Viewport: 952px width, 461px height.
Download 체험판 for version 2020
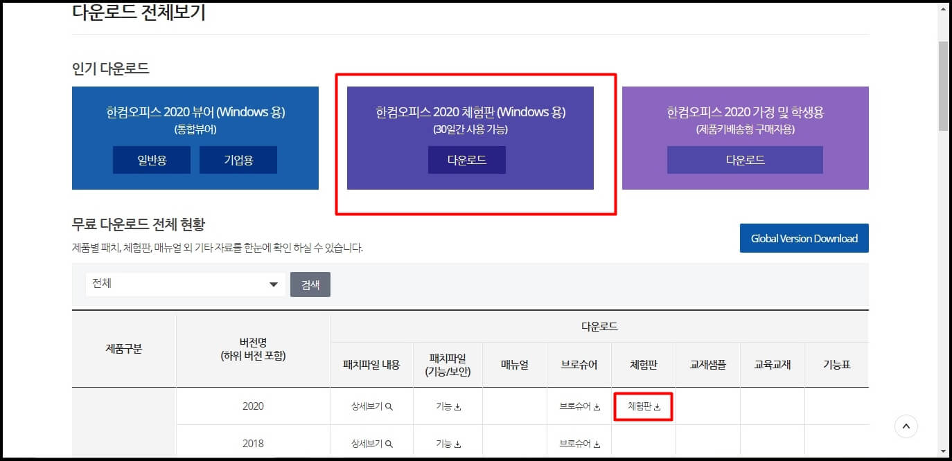(644, 406)
